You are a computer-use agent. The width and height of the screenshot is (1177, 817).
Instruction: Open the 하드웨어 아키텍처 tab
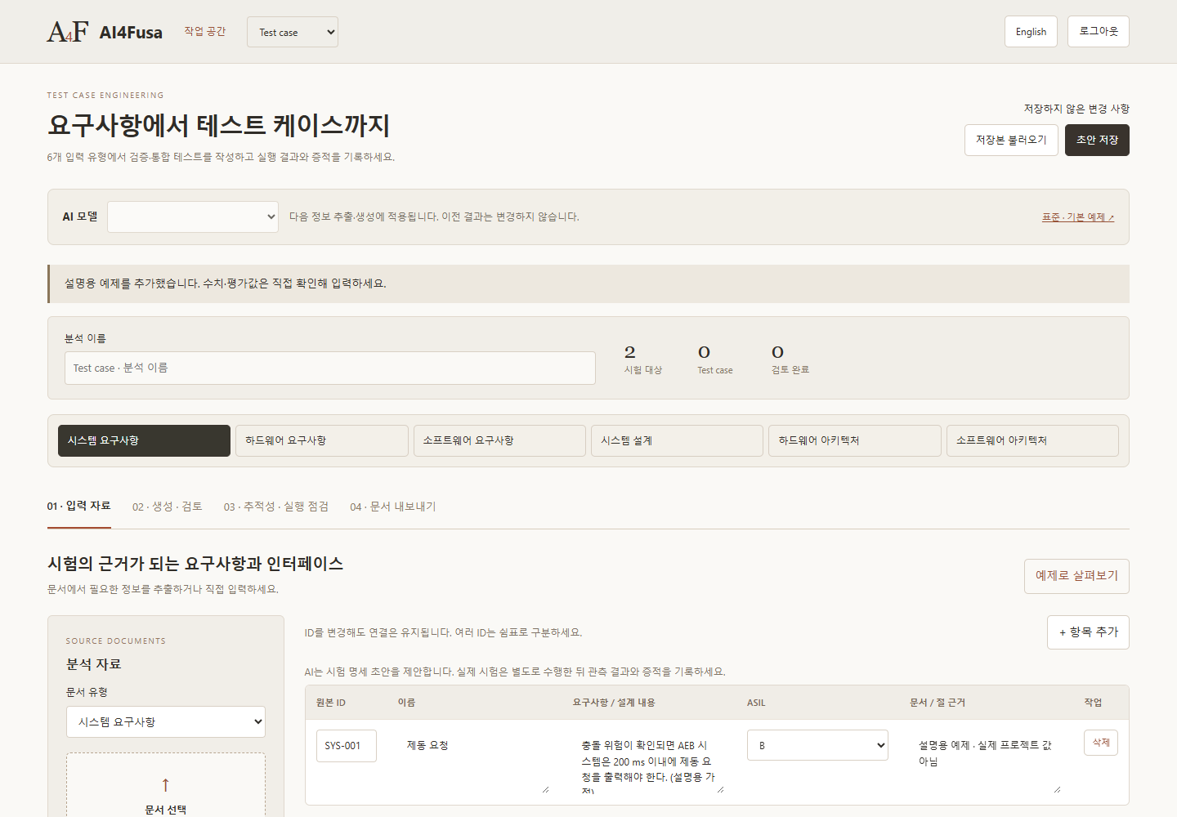tap(855, 440)
